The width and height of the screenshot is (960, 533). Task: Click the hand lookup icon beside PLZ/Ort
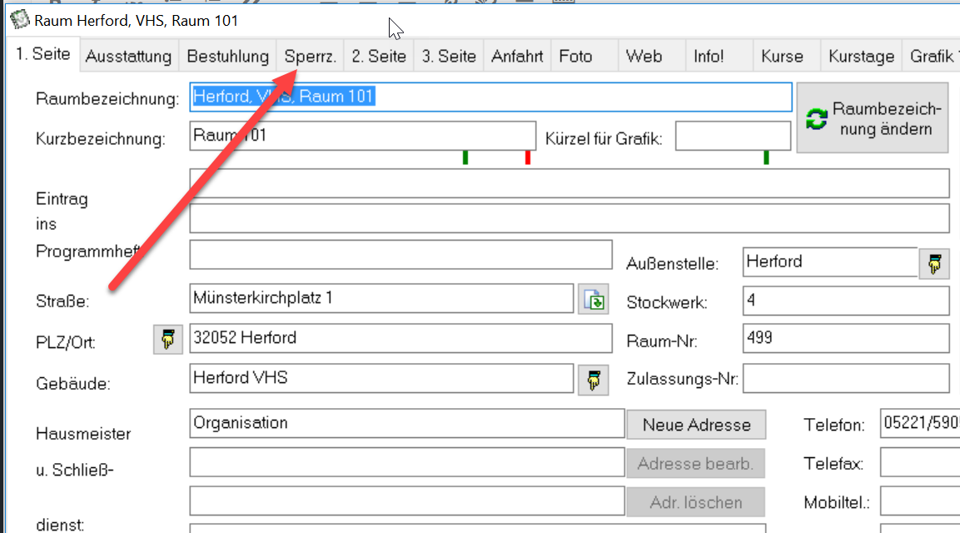click(168, 340)
